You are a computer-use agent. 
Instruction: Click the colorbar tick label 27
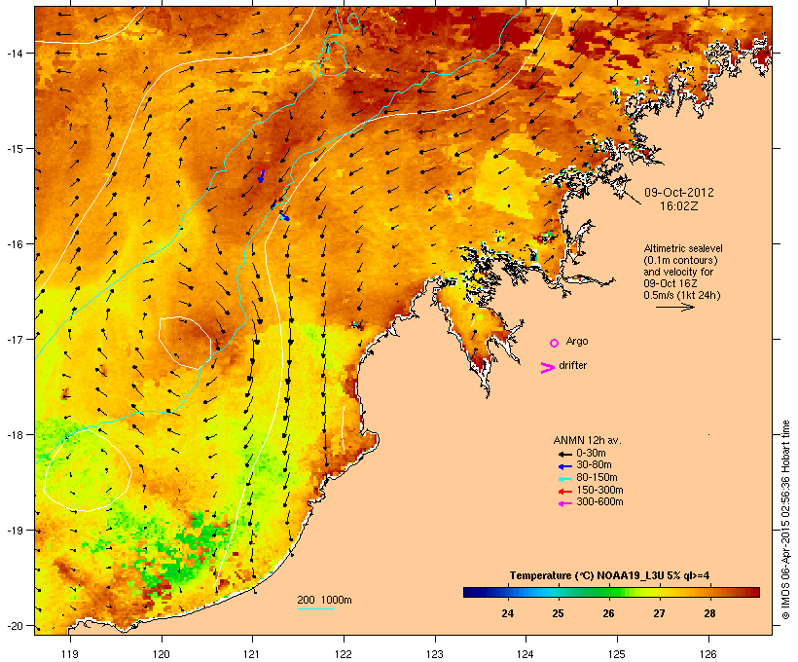pos(659,613)
